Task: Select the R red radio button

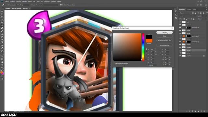Action: 146,57
